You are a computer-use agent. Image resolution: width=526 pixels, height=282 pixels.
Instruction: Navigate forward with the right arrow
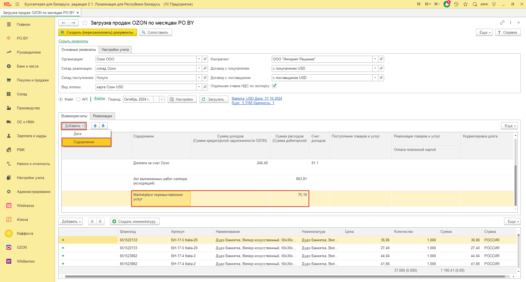point(73,23)
